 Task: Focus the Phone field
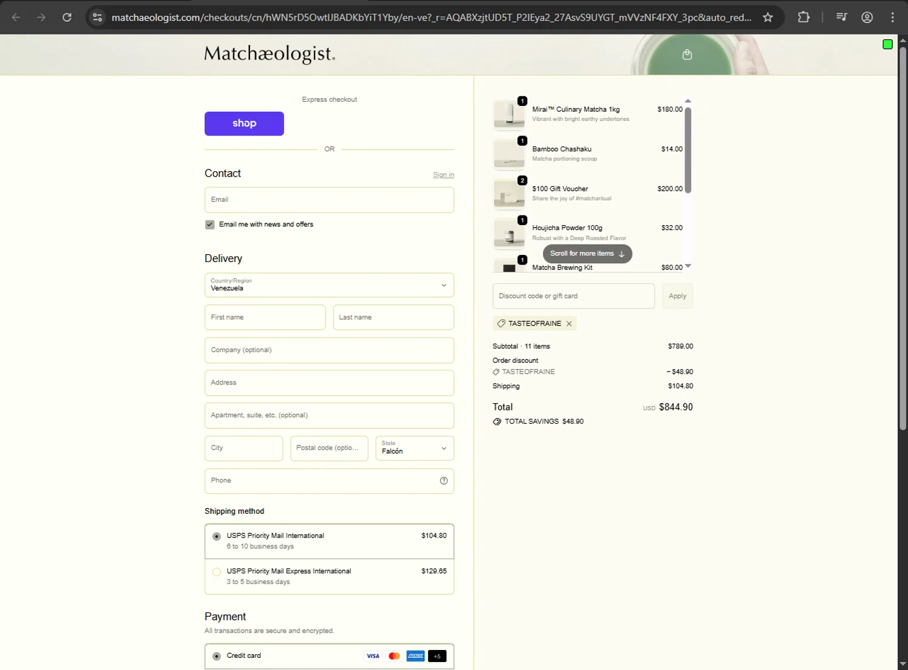click(329, 481)
